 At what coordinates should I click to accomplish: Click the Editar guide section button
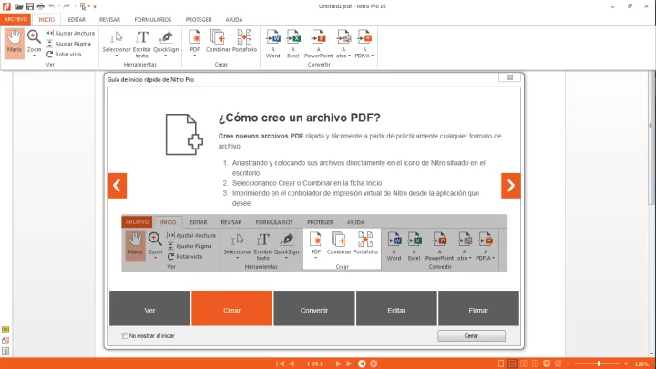(x=396, y=308)
